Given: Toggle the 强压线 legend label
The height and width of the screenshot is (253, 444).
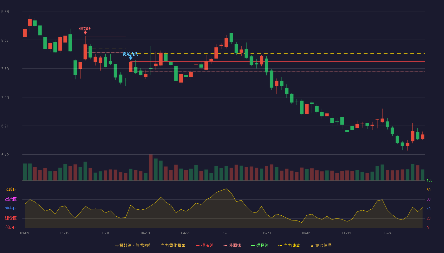Looking at the screenshot, I should coord(207,245).
